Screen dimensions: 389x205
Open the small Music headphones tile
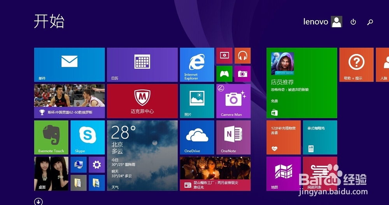243,56
